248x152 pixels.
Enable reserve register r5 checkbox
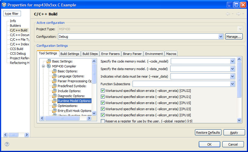[103, 121]
